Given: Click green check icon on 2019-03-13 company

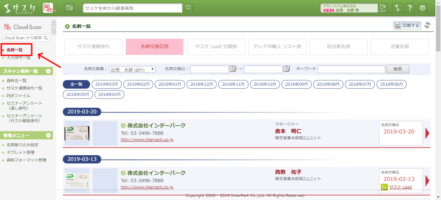Looking at the screenshot, I should (x=123, y=173).
